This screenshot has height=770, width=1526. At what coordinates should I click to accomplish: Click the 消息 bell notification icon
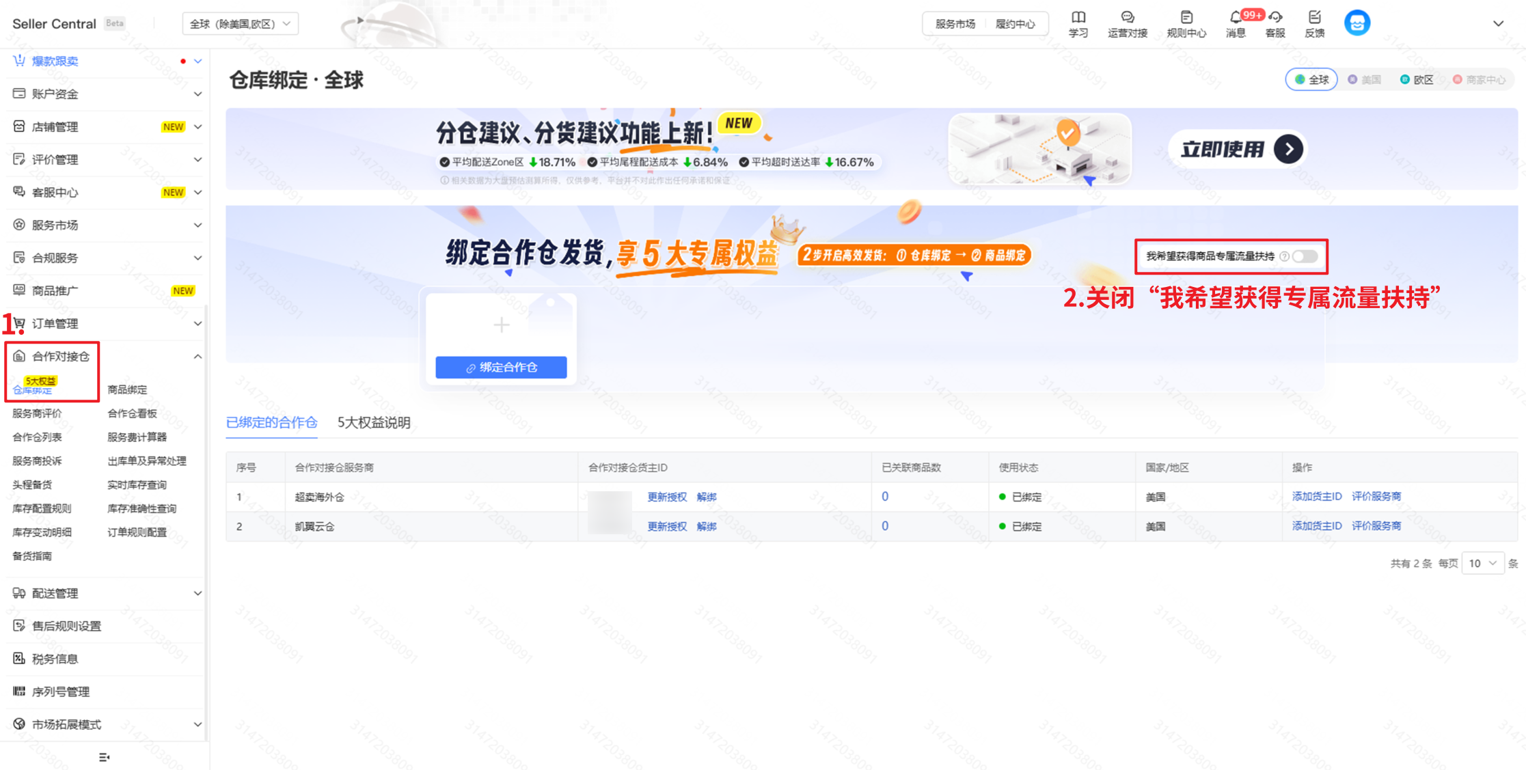pyautogui.click(x=1235, y=18)
